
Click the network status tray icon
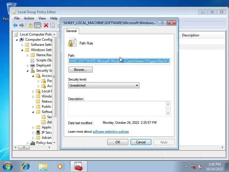point(193,167)
